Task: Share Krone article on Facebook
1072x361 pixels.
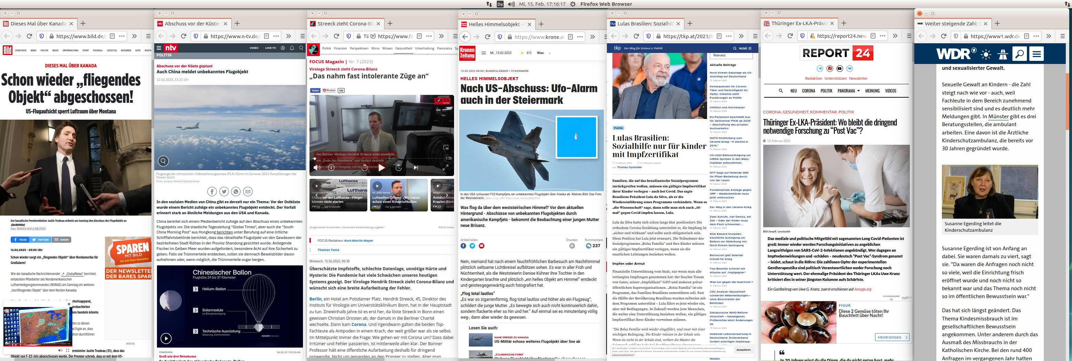Action: pos(463,245)
